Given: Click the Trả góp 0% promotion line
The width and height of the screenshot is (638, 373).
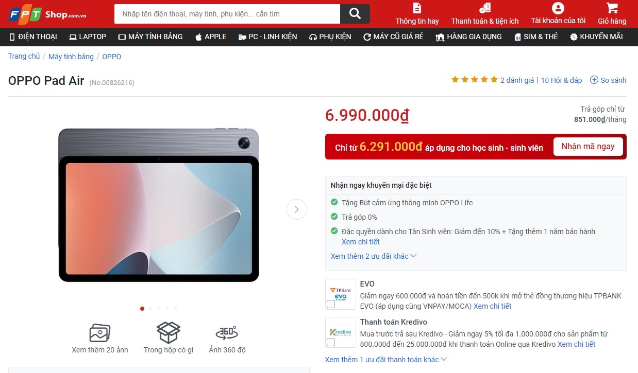Looking at the screenshot, I should 359,217.
